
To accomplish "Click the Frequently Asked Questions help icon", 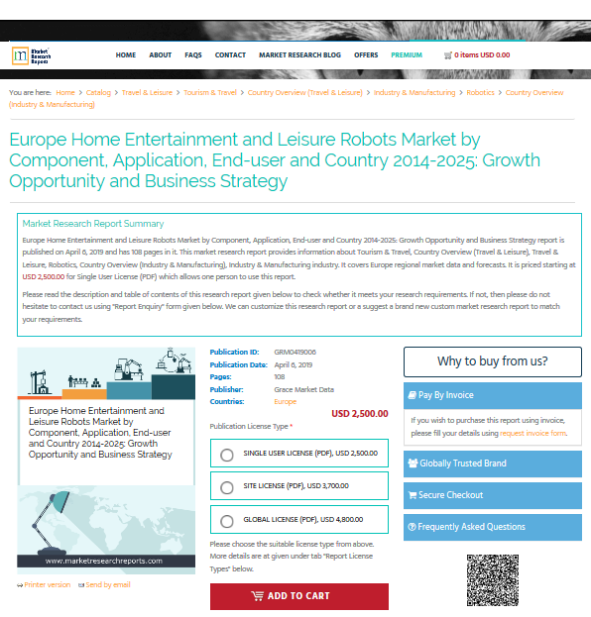I will point(412,527).
